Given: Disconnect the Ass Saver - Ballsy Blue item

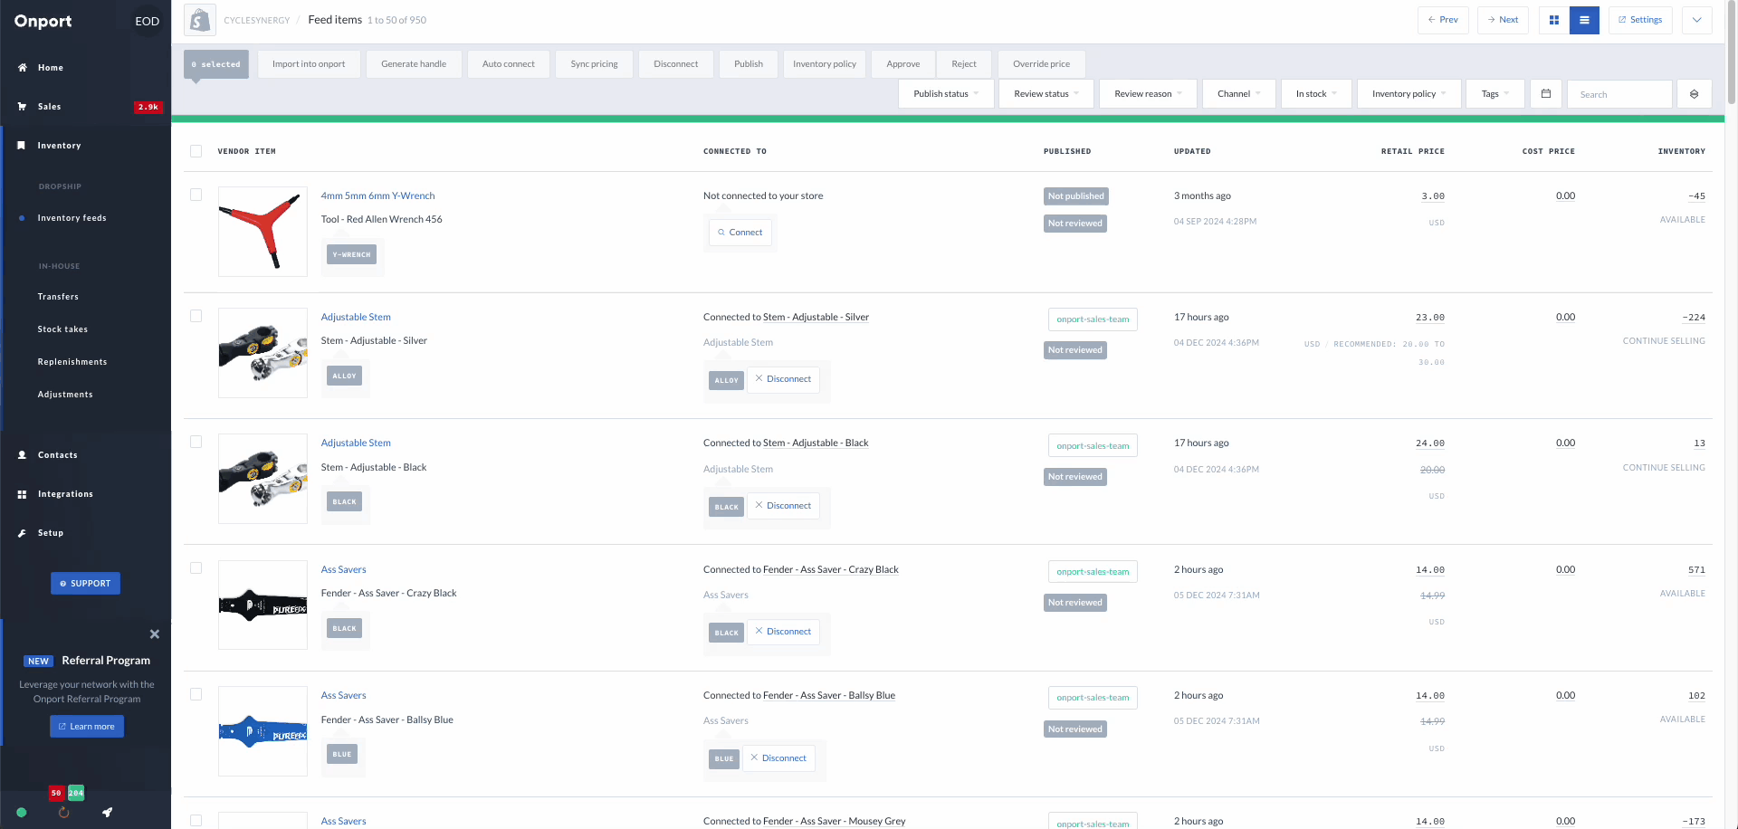Looking at the screenshot, I should (x=778, y=758).
